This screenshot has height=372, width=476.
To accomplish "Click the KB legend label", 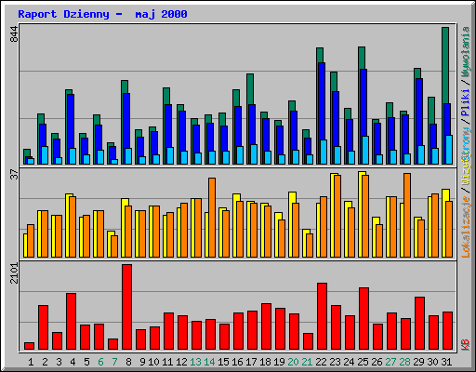I will pos(466,345).
